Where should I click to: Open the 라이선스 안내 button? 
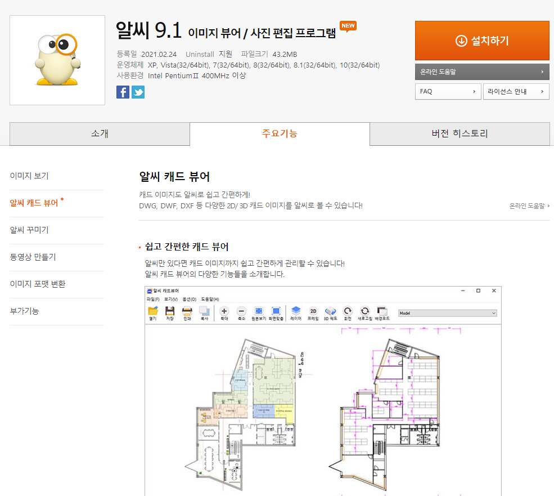coord(516,92)
